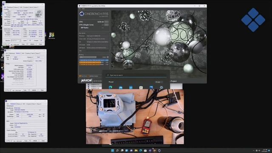Click the taskbar clock and date
The image size is (272, 153).
pos(265,150)
